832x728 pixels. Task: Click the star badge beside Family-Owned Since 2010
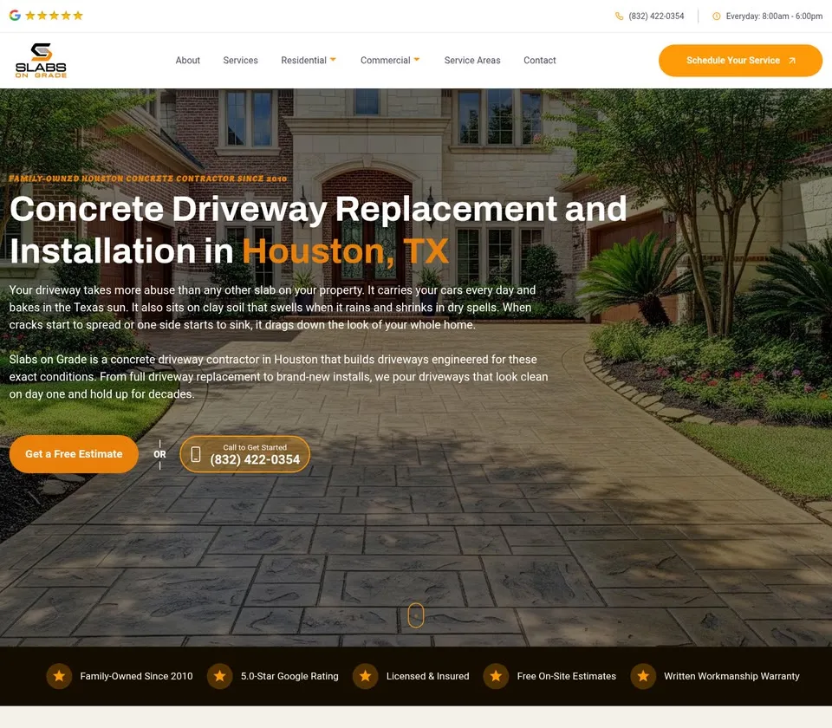click(x=59, y=676)
